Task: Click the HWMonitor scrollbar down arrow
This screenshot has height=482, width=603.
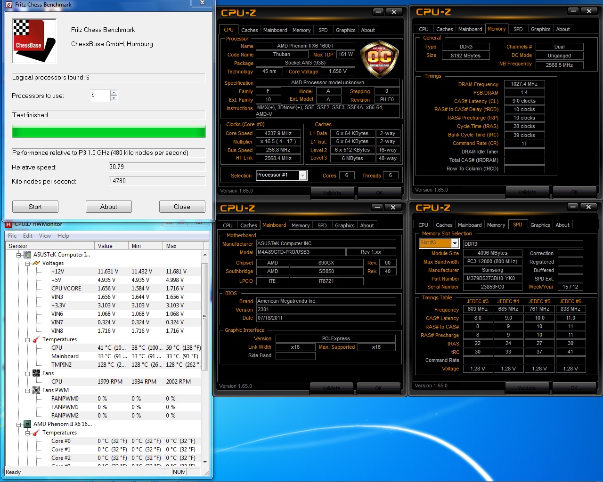Action: (204, 462)
